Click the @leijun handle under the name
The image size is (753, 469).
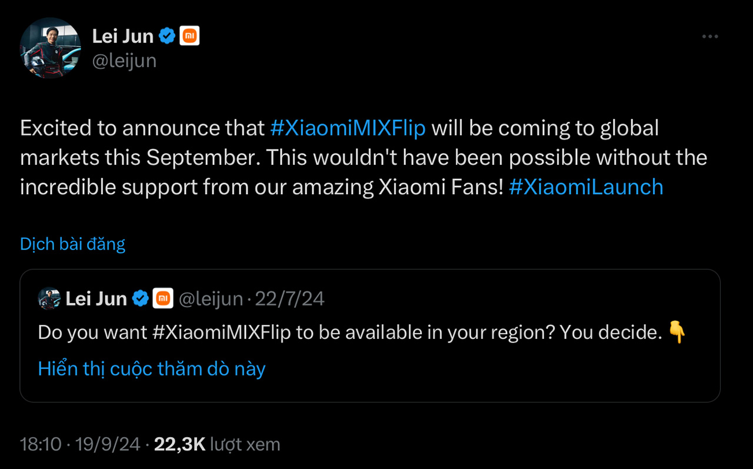click(x=124, y=60)
